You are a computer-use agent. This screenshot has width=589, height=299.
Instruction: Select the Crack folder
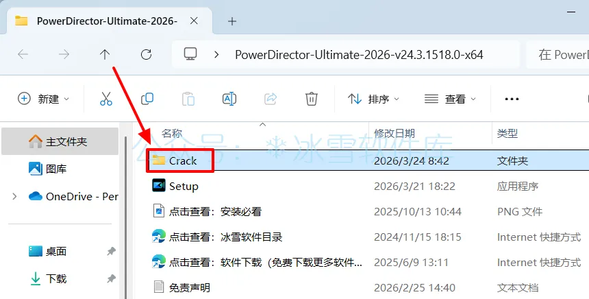pos(368,160)
